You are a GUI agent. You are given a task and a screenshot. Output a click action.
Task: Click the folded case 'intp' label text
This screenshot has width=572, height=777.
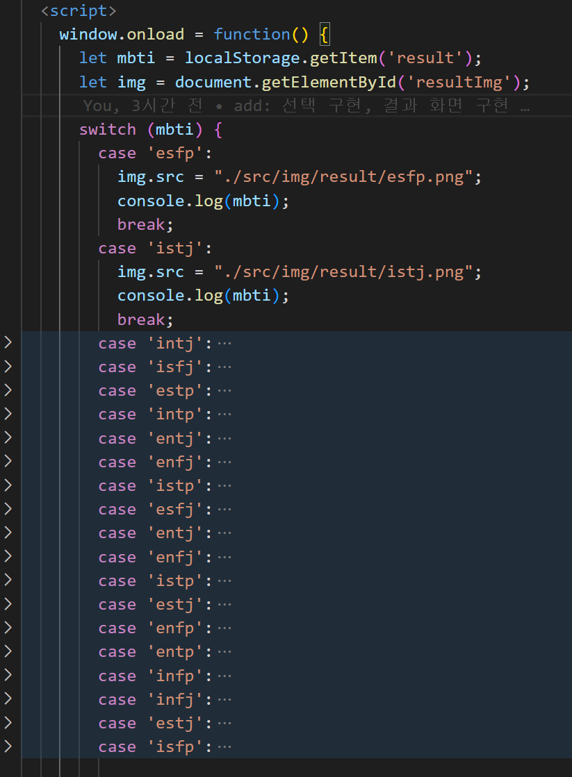pos(155,415)
